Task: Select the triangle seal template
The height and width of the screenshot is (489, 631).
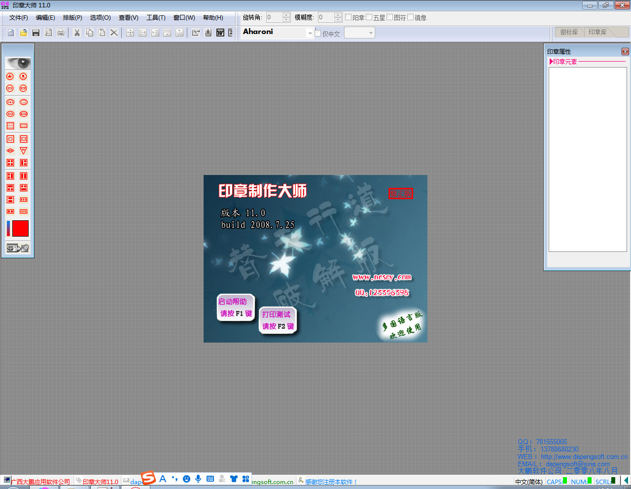Action: point(23,151)
